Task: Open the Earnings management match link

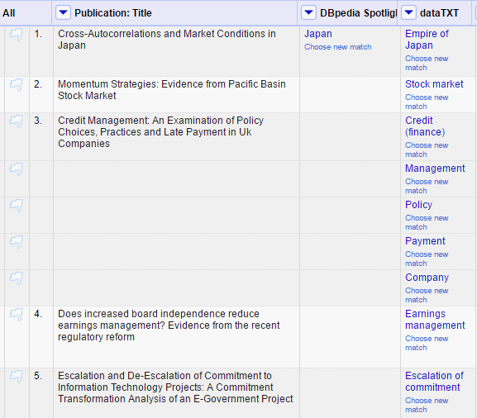Action: [x=435, y=320]
